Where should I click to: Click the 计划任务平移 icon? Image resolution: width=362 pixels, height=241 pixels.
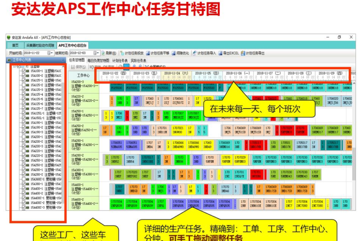(x=148, y=53)
